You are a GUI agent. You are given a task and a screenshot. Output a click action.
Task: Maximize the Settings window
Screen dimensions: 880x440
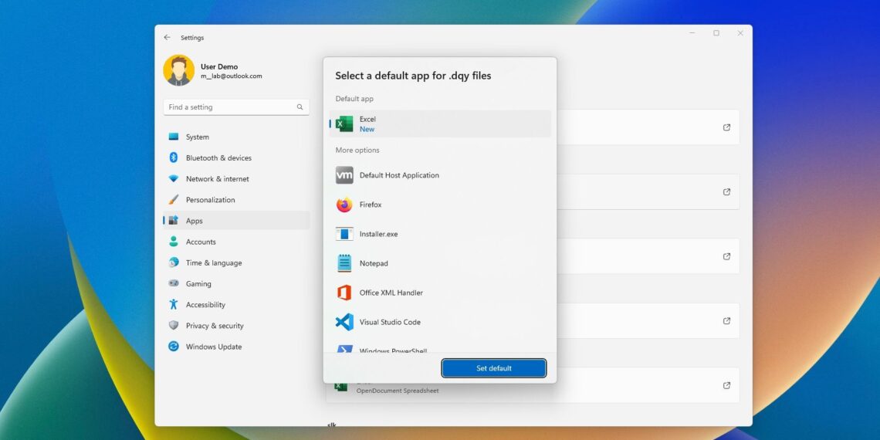[716, 33]
